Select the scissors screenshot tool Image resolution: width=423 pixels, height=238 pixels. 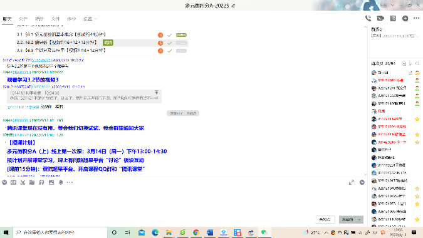coord(23,182)
